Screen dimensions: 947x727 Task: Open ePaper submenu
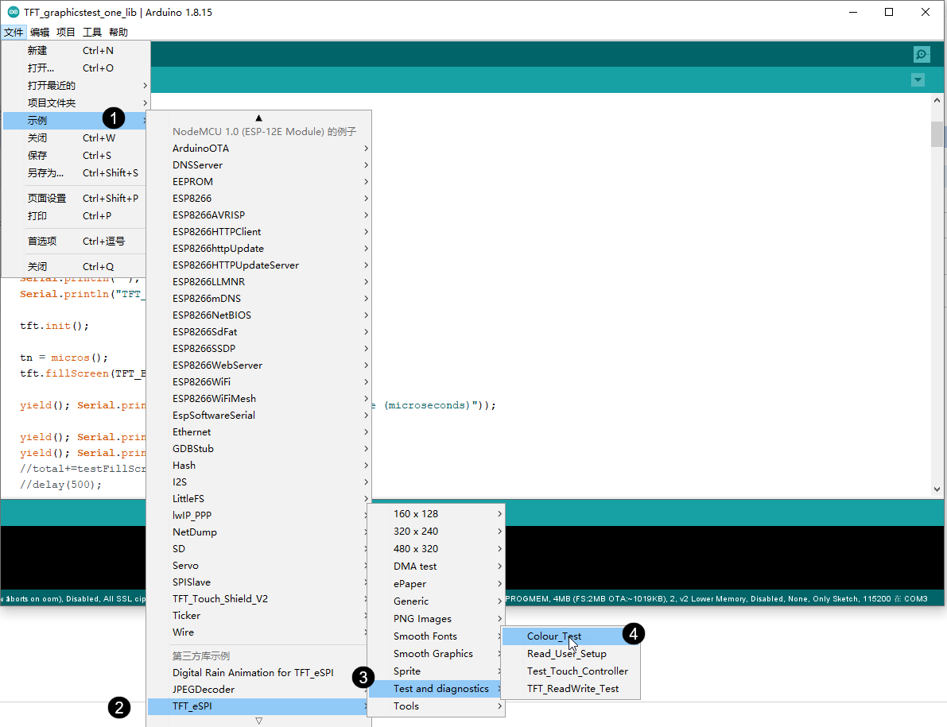click(x=436, y=584)
